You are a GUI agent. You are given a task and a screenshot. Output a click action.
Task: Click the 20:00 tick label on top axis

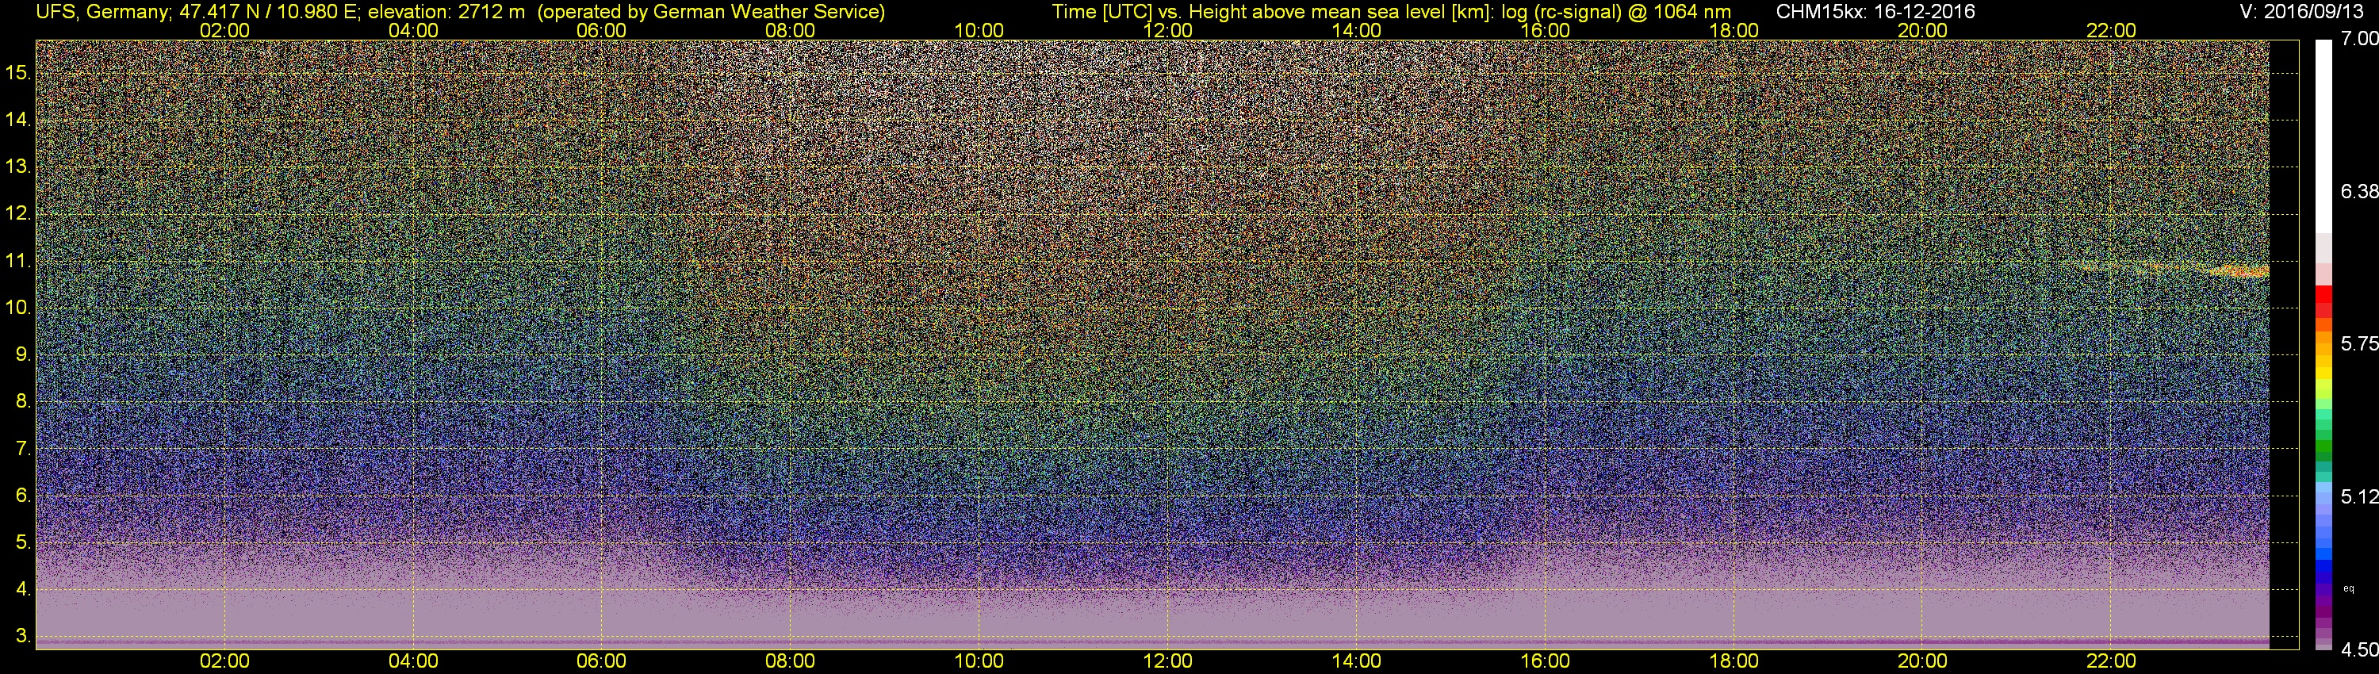pos(1923,30)
